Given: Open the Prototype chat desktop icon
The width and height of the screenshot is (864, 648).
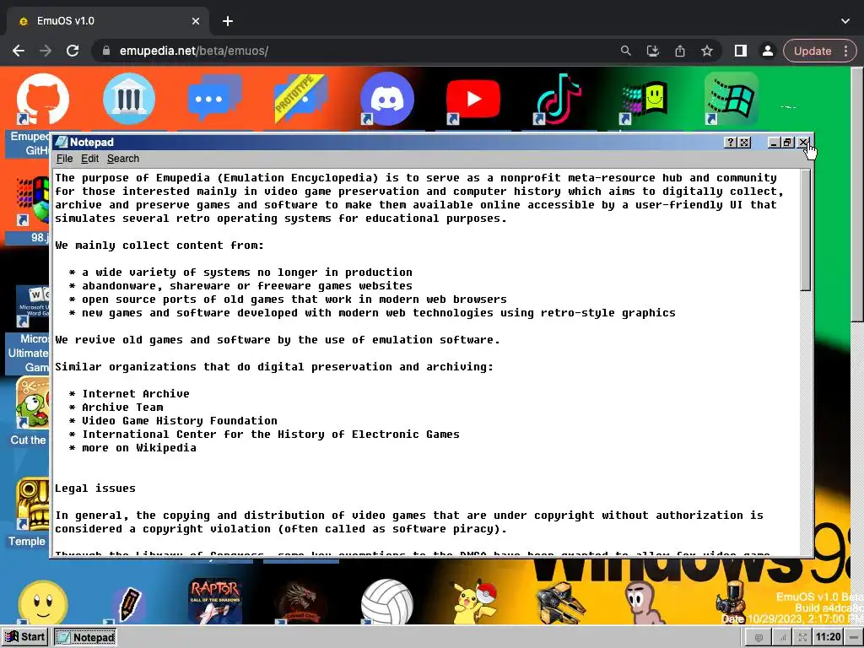Looking at the screenshot, I should [x=301, y=99].
